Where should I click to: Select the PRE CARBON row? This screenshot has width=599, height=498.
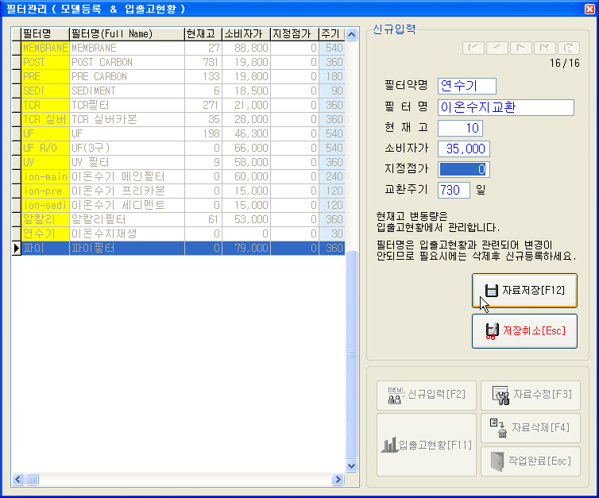click(x=179, y=76)
